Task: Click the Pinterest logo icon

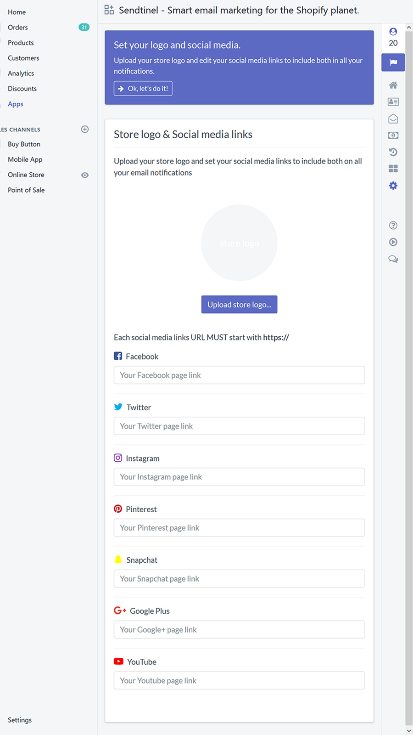Action: (118, 509)
